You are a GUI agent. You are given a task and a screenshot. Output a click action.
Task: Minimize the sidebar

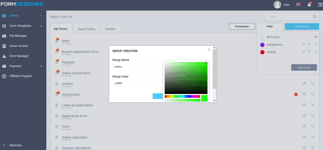[15, 145]
